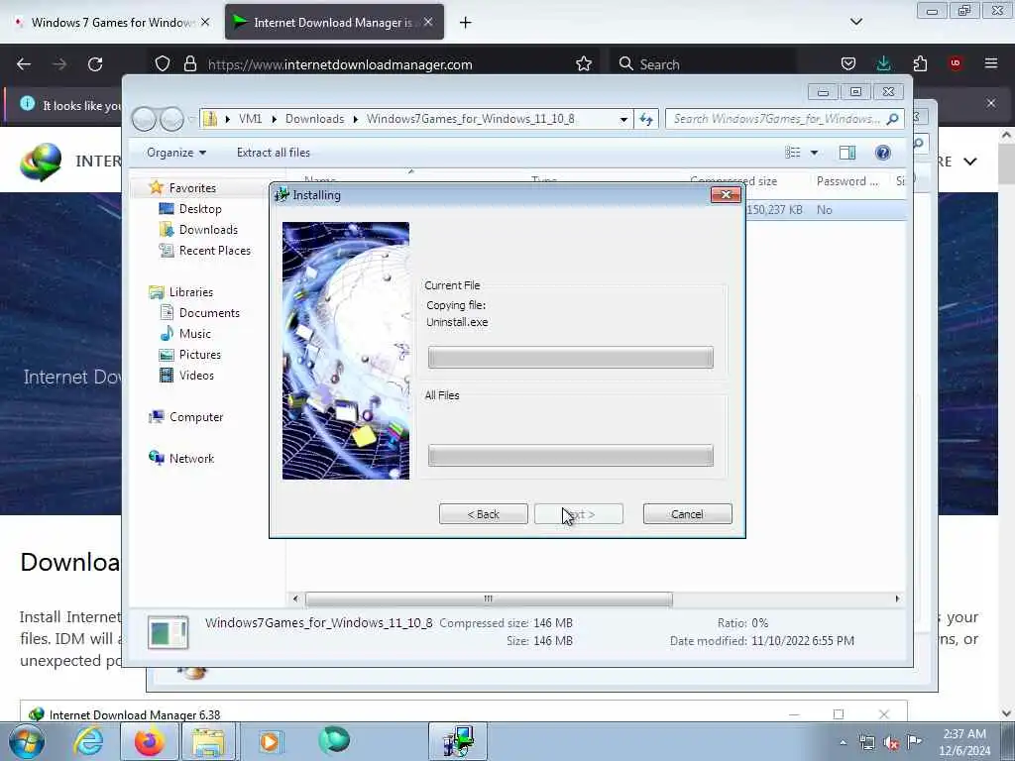Show hidden tray icons arrow
This screenshot has height=761, width=1015.
[x=843, y=743]
